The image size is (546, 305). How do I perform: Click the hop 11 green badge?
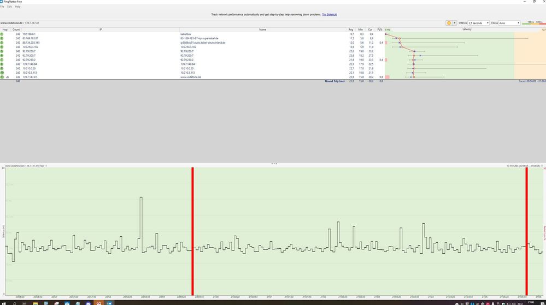(x=2, y=77)
